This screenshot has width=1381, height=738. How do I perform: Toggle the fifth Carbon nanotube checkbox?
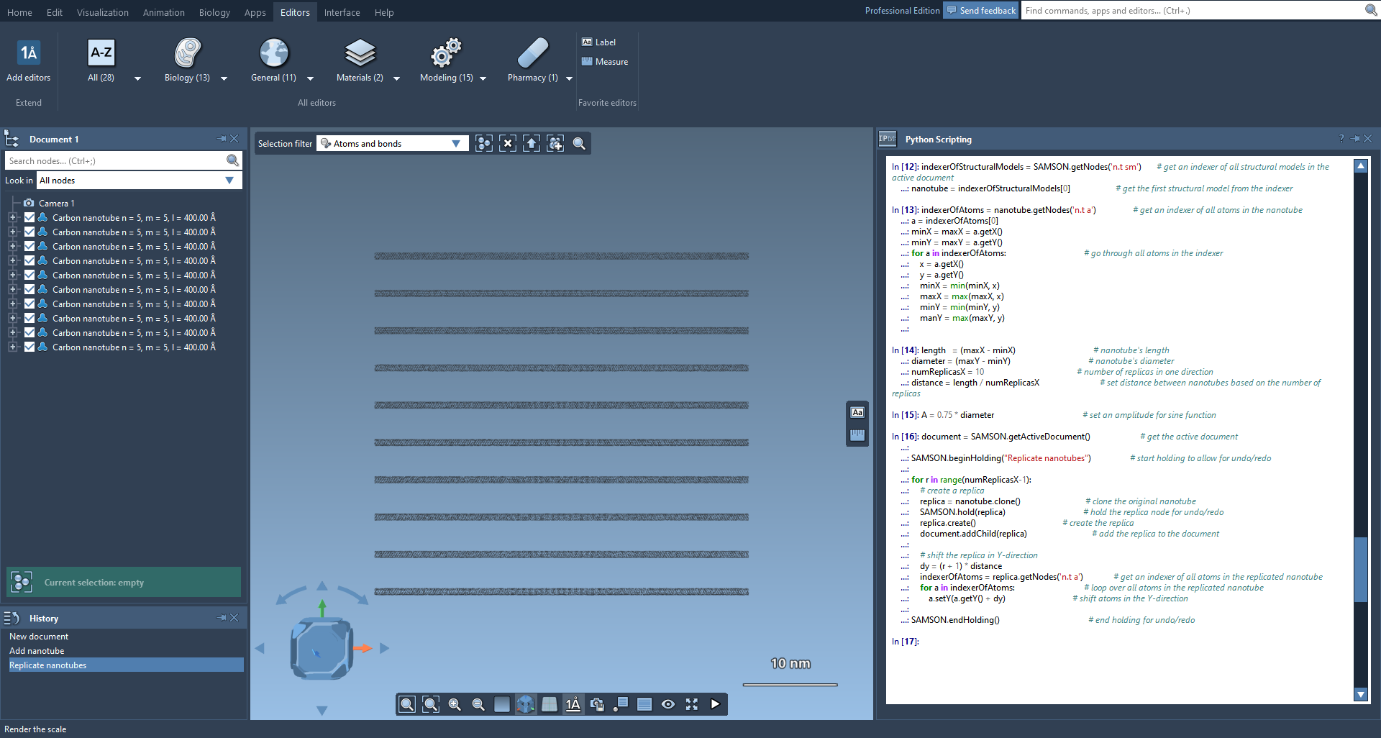click(29, 275)
